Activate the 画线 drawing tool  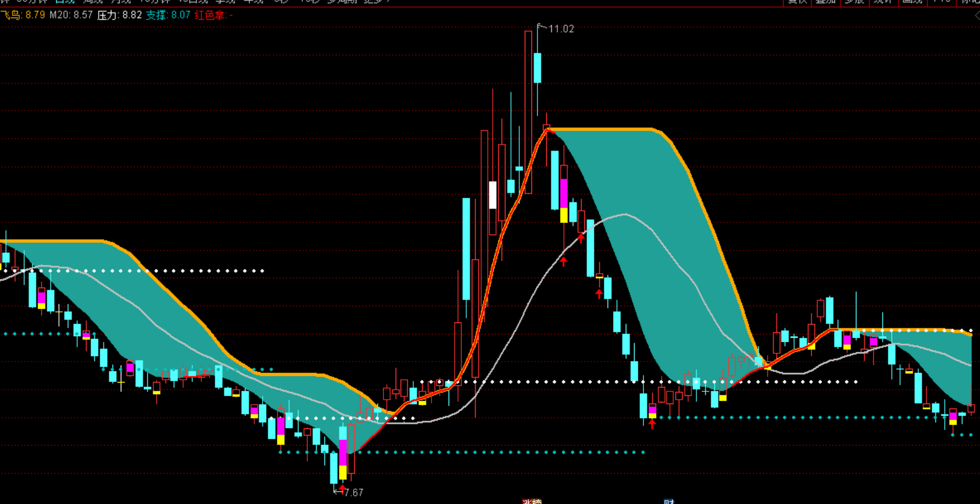coord(912,2)
